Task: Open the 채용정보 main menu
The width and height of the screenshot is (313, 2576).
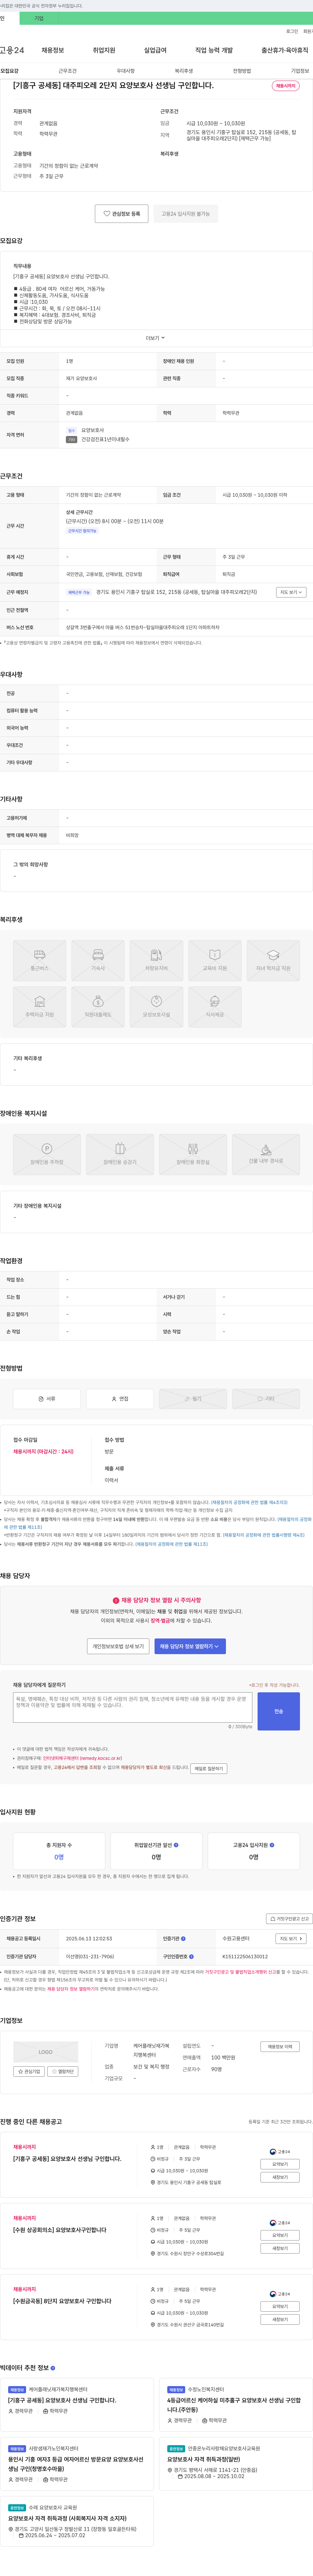Action: 53,50
